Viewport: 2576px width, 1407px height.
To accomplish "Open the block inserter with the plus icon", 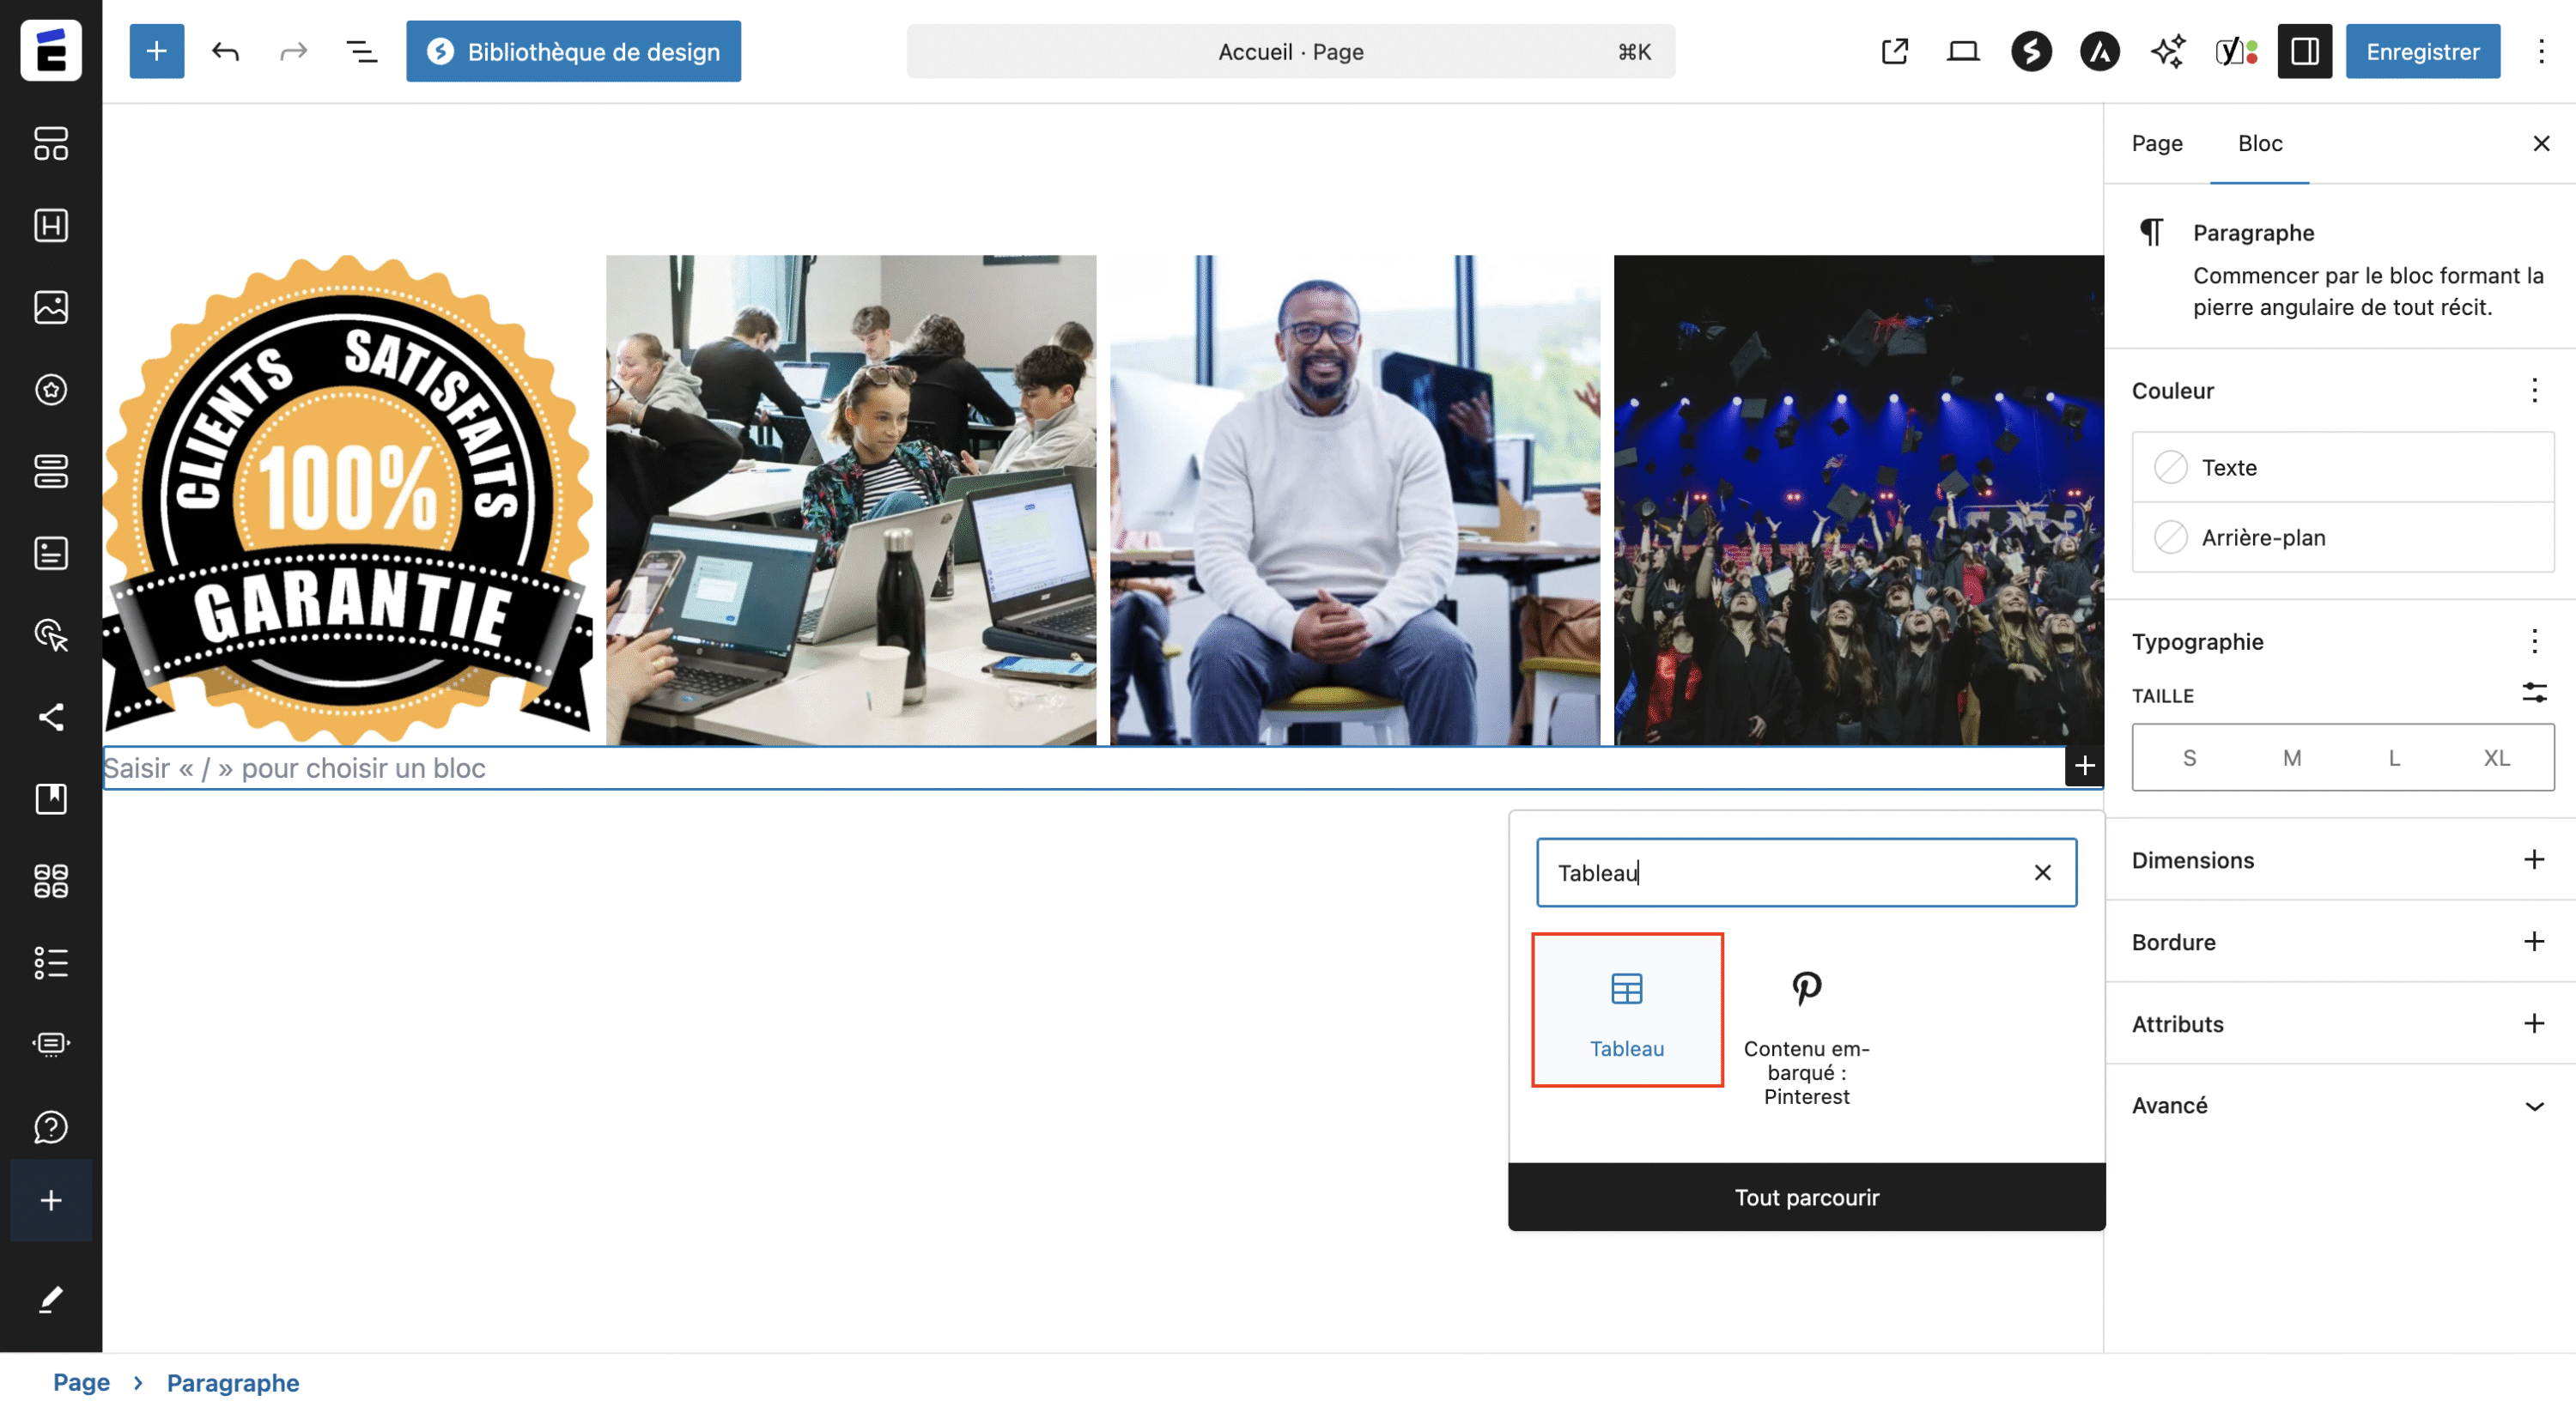I will pyautogui.click(x=156, y=51).
